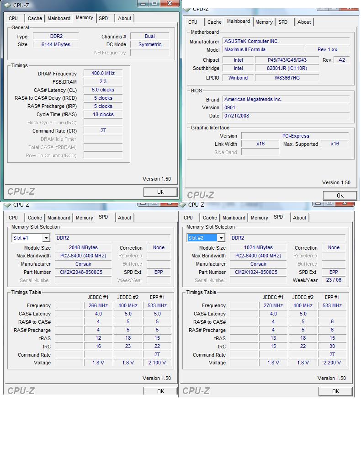Click the 270 MHz JEDEC #1 frequency value

click(x=273, y=305)
